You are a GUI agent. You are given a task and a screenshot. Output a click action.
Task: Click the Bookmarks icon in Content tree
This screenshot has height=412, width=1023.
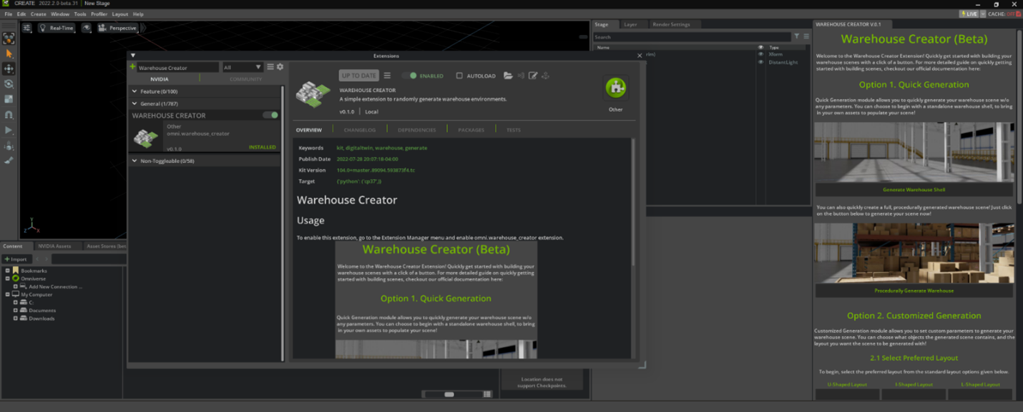[16, 271]
